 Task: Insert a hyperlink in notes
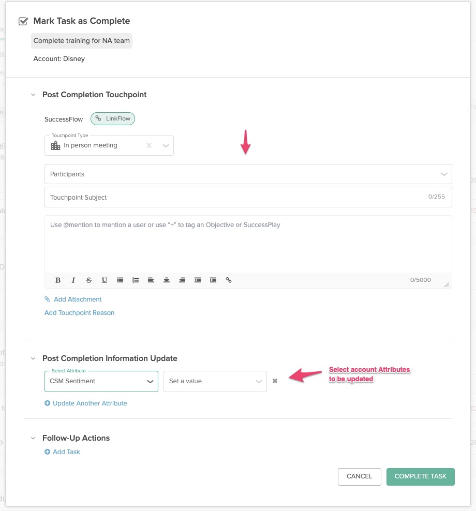click(229, 280)
